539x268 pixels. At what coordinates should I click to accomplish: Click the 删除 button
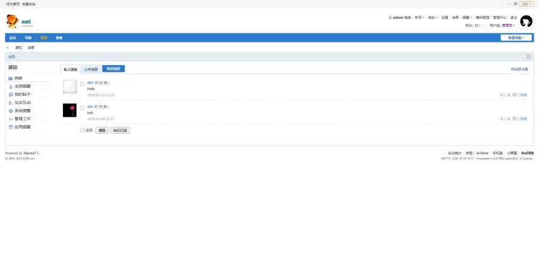(x=102, y=130)
